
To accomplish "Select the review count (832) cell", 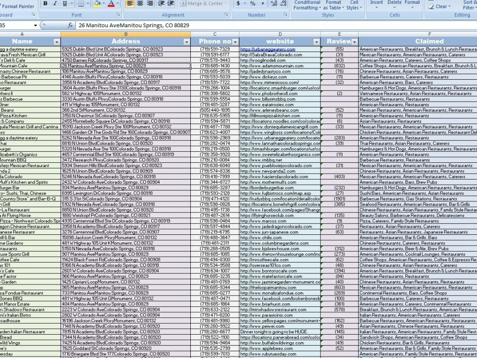I will tap(340, 66).
